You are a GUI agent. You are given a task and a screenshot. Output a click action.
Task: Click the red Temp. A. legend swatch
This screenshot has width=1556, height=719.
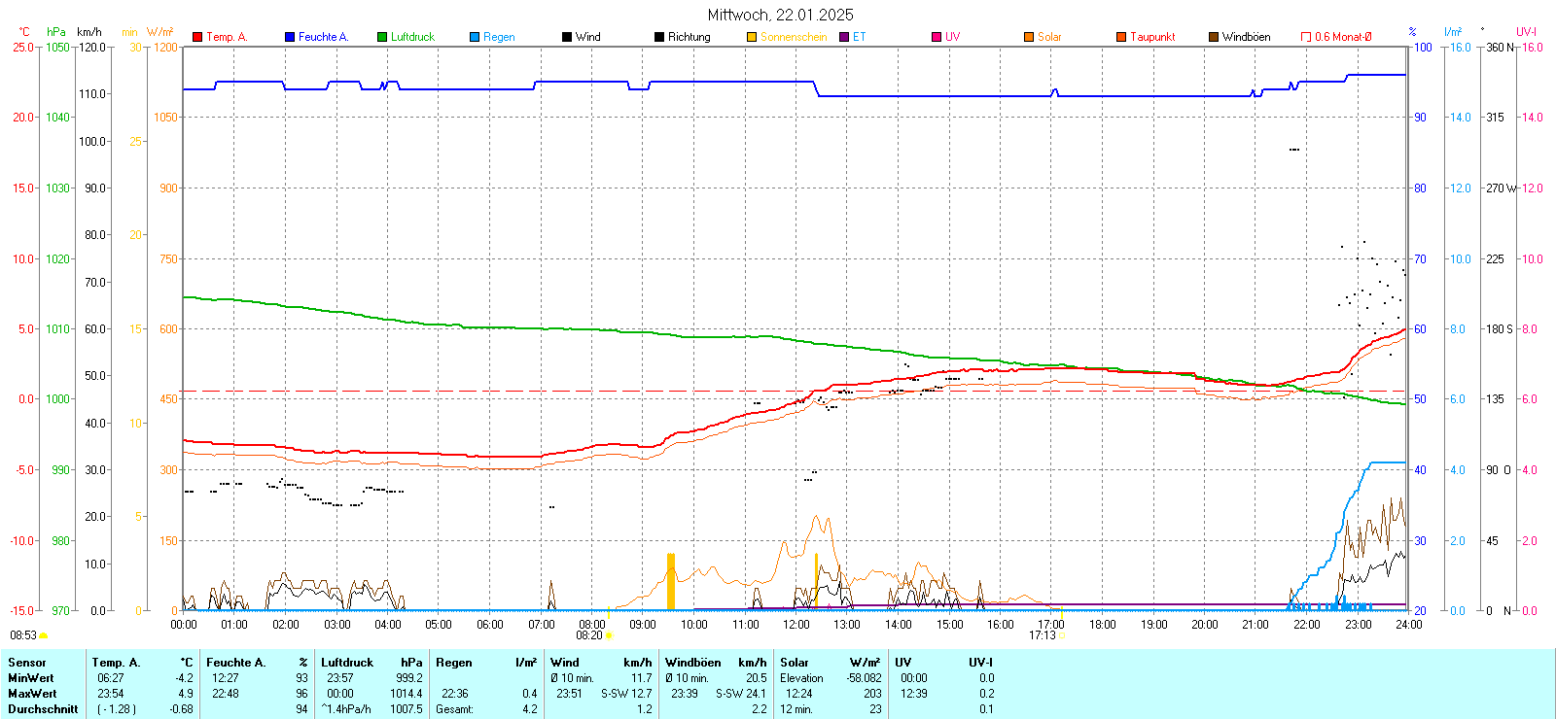pyautogui.click(x=197, y=37)
